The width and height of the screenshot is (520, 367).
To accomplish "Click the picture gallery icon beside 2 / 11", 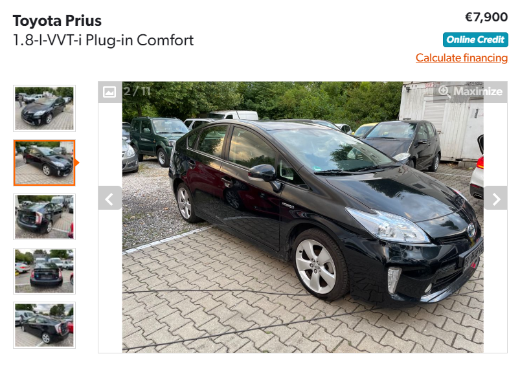I will [110, 92].
